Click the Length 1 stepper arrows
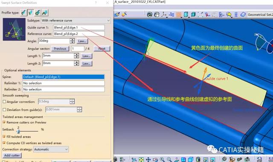273x162 pixels. 76,56
